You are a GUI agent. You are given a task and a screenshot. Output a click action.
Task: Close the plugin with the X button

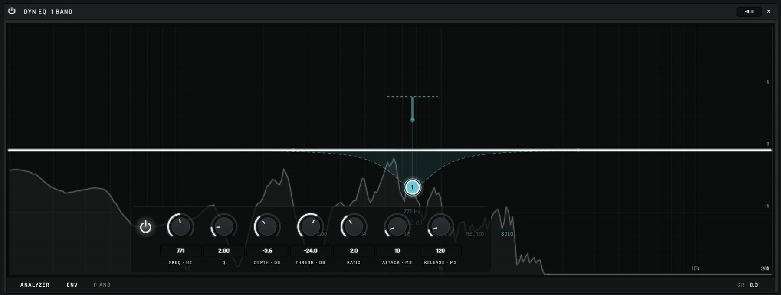pyautogui.click(x=768, y=12)
